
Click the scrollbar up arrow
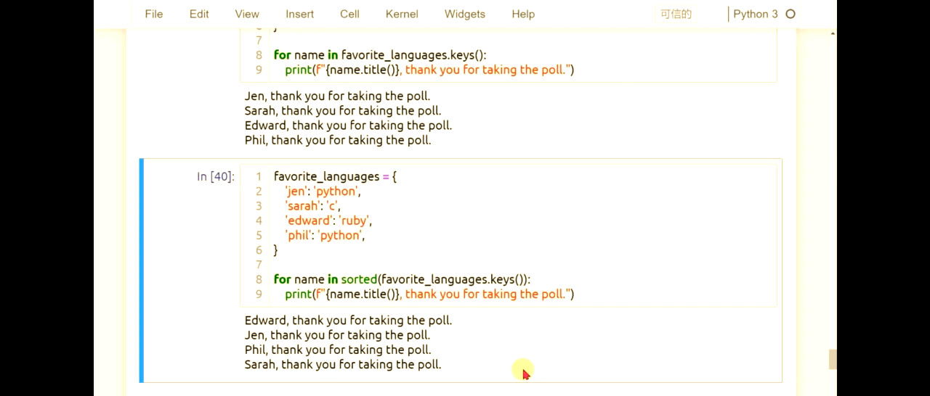(x=833, y=33)
